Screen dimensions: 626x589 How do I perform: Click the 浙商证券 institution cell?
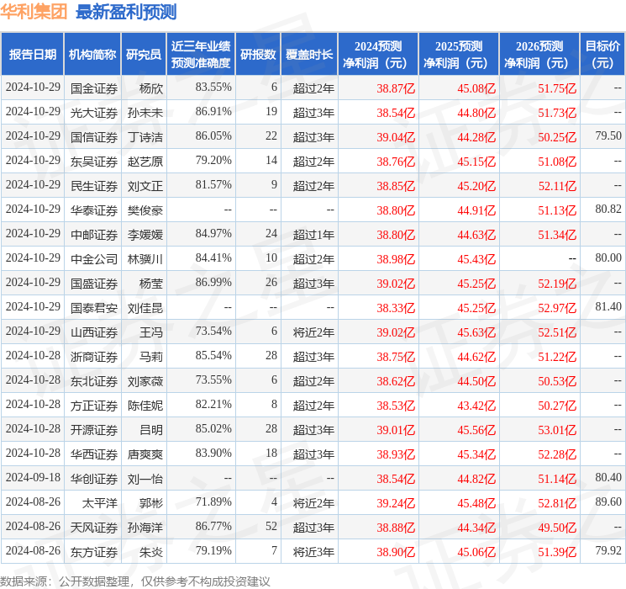[x=94, y=357]
